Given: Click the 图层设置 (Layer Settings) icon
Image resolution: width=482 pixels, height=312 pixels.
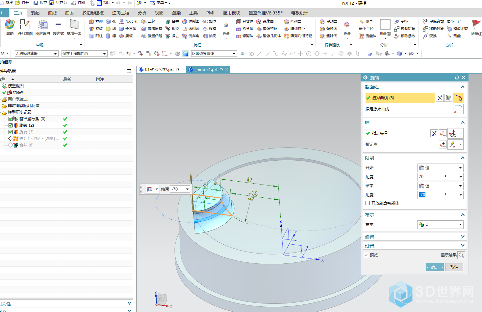Looking at the screenshot, I should 43,25.
